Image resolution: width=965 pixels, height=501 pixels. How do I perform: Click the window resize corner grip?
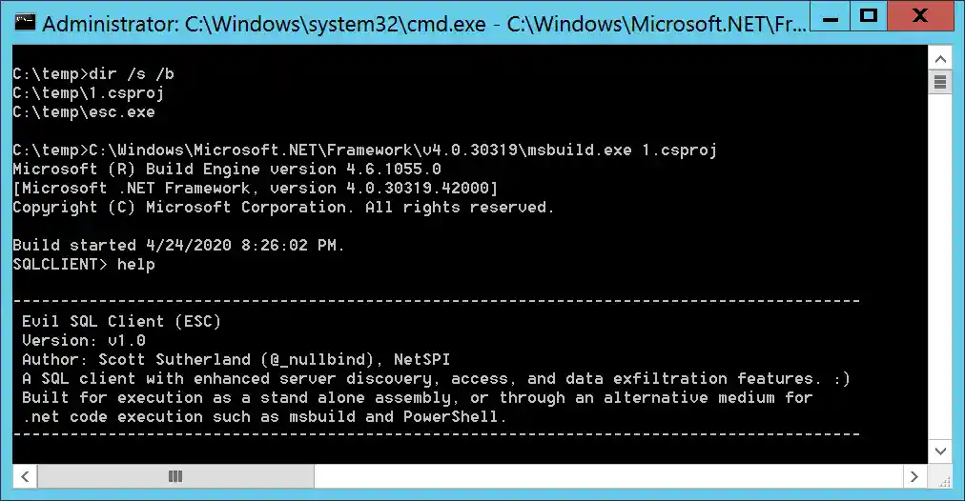click(x=939, y=475)
